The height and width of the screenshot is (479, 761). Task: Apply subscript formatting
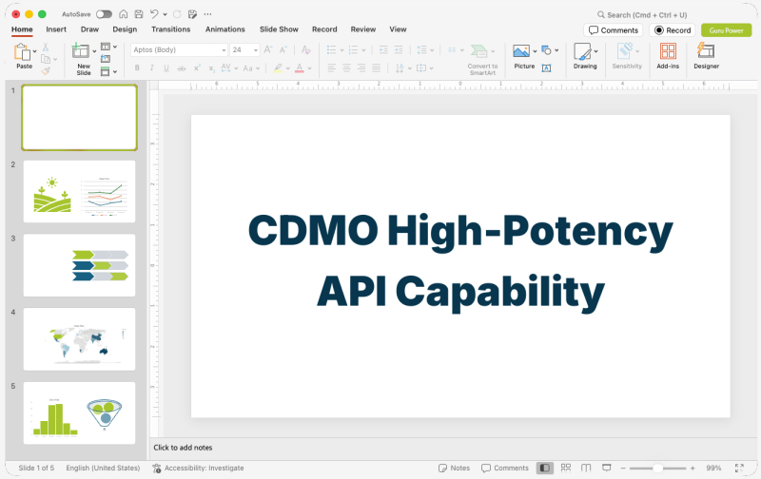tap(211, 68)
